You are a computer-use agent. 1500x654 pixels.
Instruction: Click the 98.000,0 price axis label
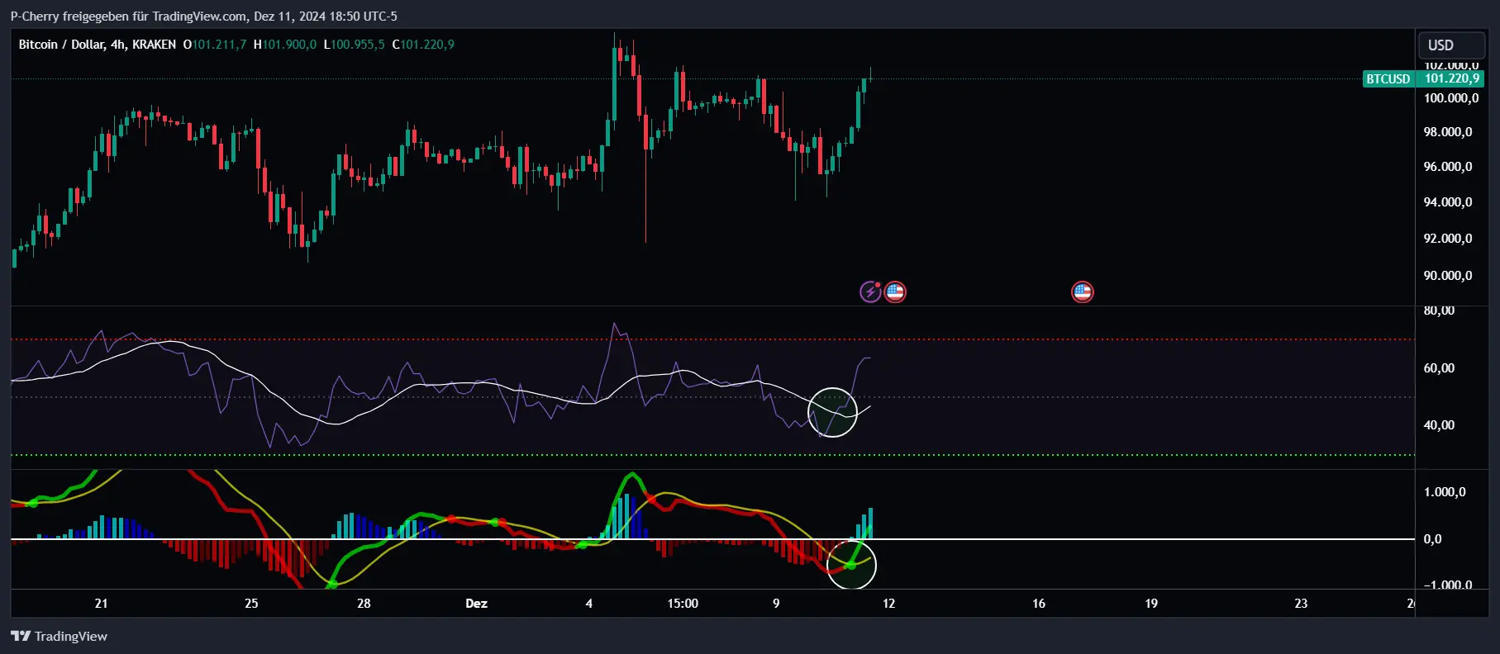tap(1448, 132)
